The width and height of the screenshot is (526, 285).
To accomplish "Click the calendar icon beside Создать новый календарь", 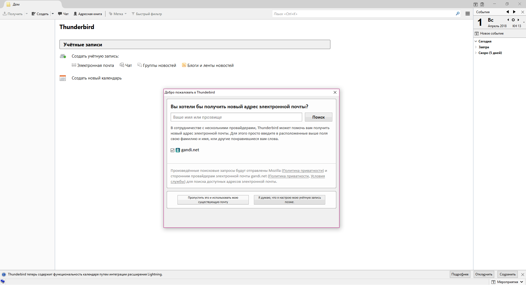I will [x=63, y=78].
